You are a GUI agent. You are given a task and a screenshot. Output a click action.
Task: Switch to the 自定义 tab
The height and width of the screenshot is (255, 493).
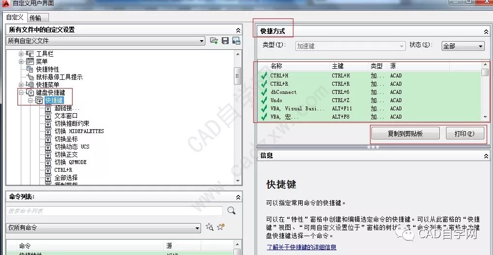pos(15,17)
